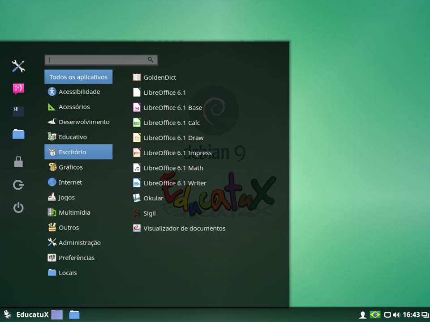Open the Jogos category
This screenshot has width=430, height=322.
coord(78,197)
